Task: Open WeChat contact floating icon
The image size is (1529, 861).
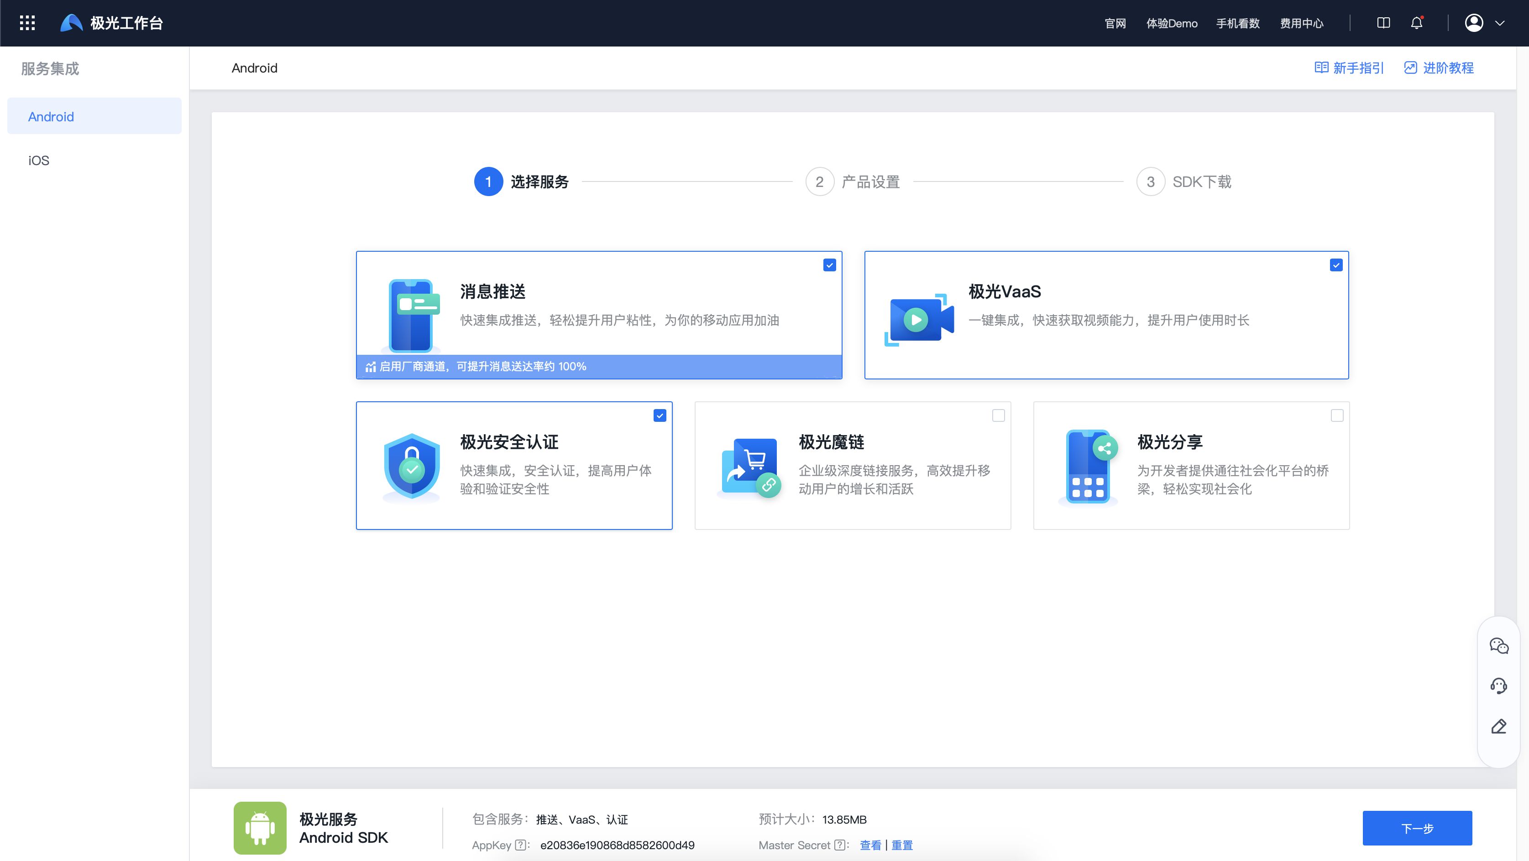Action: point(1499,646)
